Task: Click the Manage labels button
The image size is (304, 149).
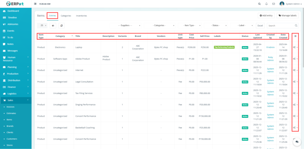Action: click(287, 16)
